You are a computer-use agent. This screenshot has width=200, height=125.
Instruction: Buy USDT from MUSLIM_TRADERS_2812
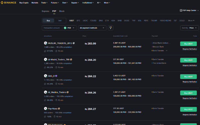[x=188, y=44]
